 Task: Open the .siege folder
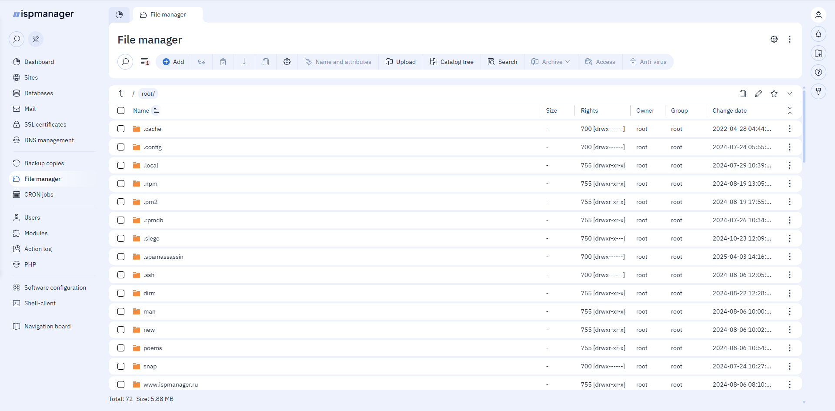(x=151, y=238)
